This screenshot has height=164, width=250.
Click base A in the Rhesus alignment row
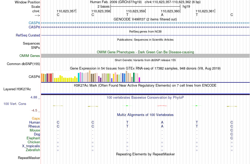pos(162,126)
